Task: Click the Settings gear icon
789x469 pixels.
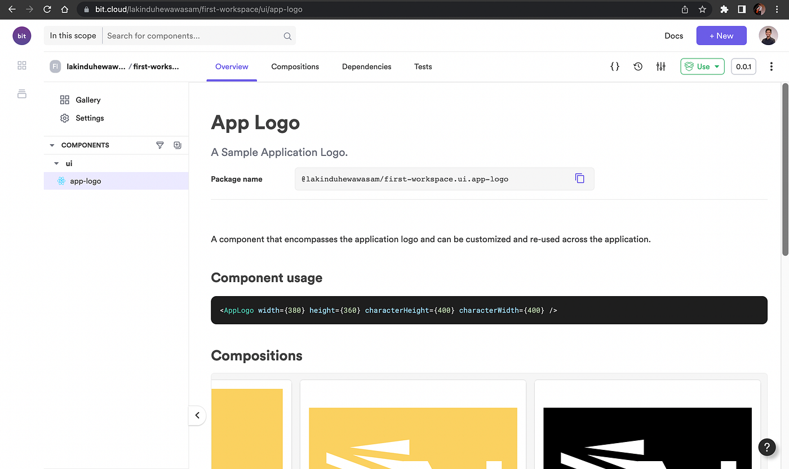Action: pyautogui.click(x=65, y=118)
